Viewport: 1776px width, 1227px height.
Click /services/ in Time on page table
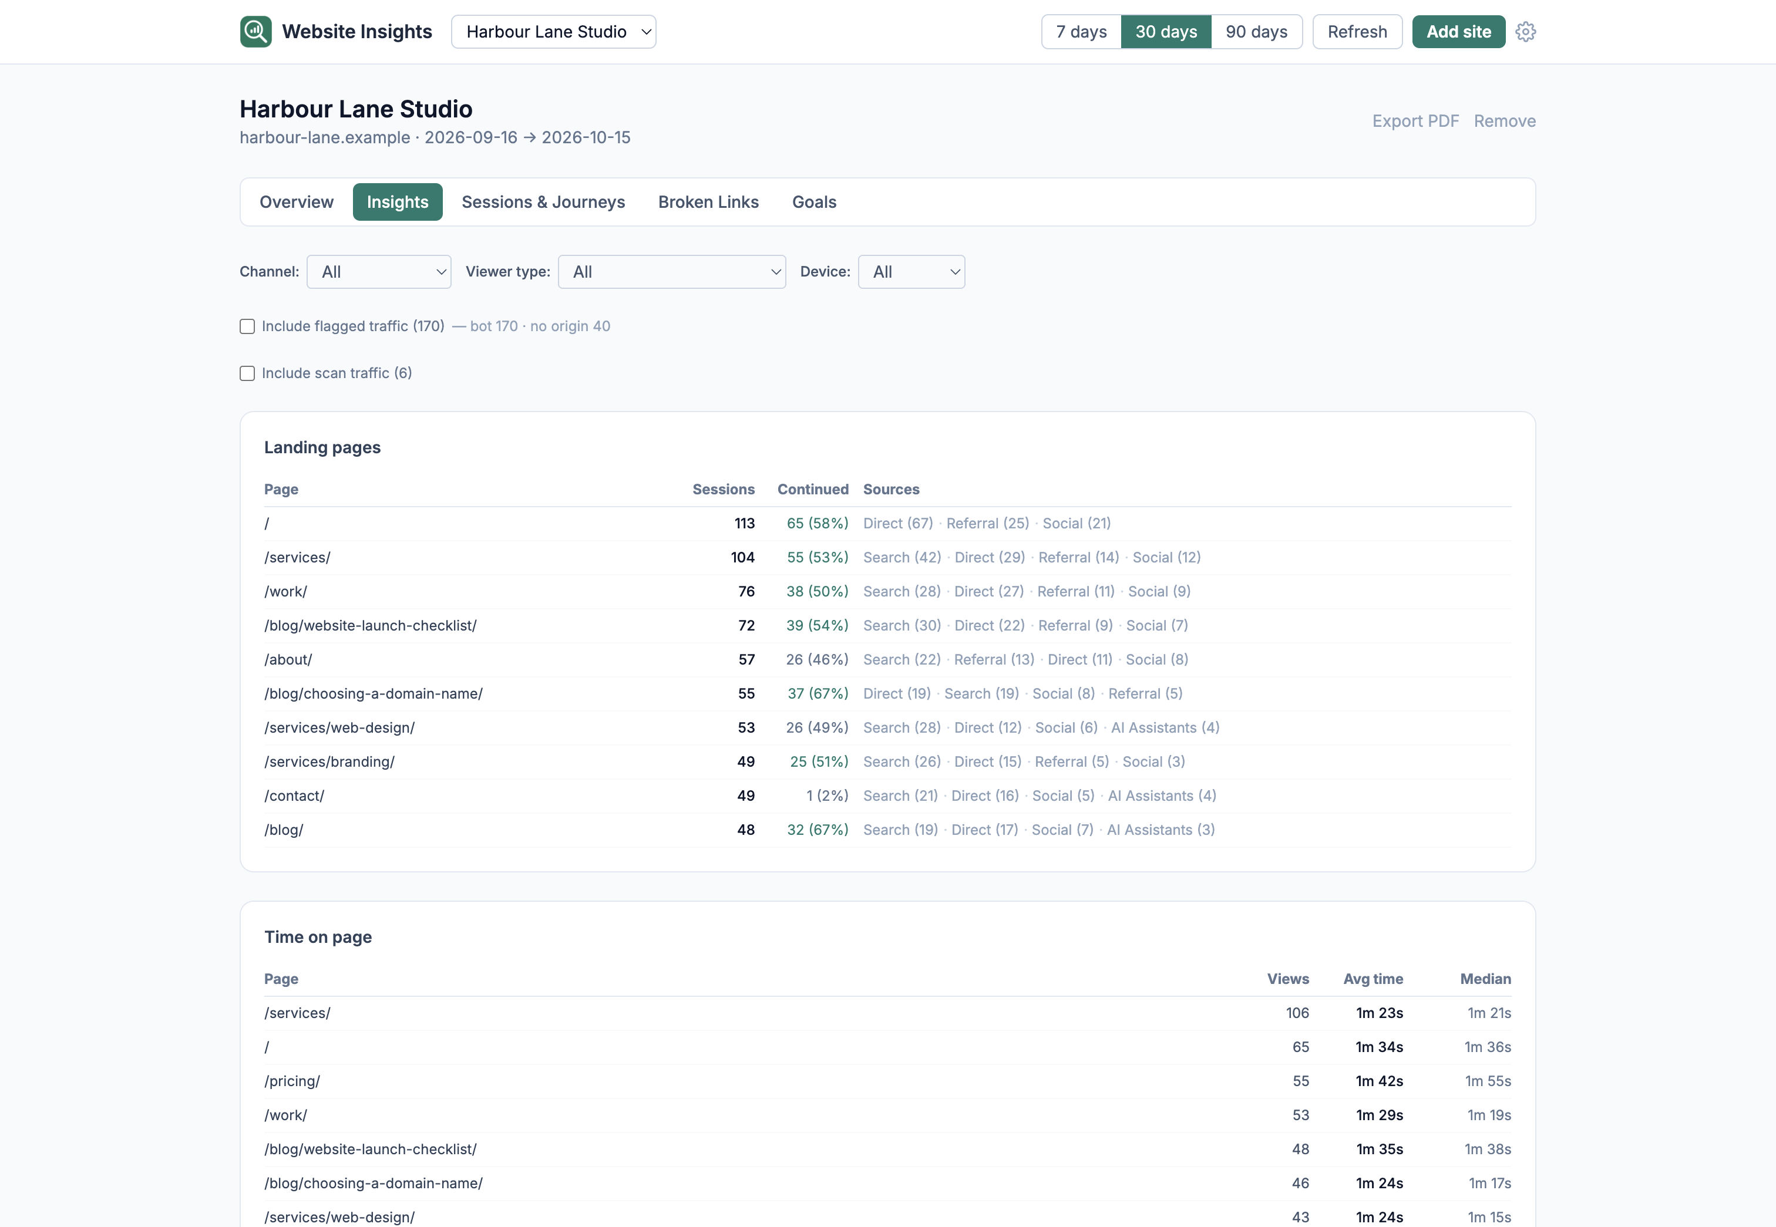(297, 1013)
